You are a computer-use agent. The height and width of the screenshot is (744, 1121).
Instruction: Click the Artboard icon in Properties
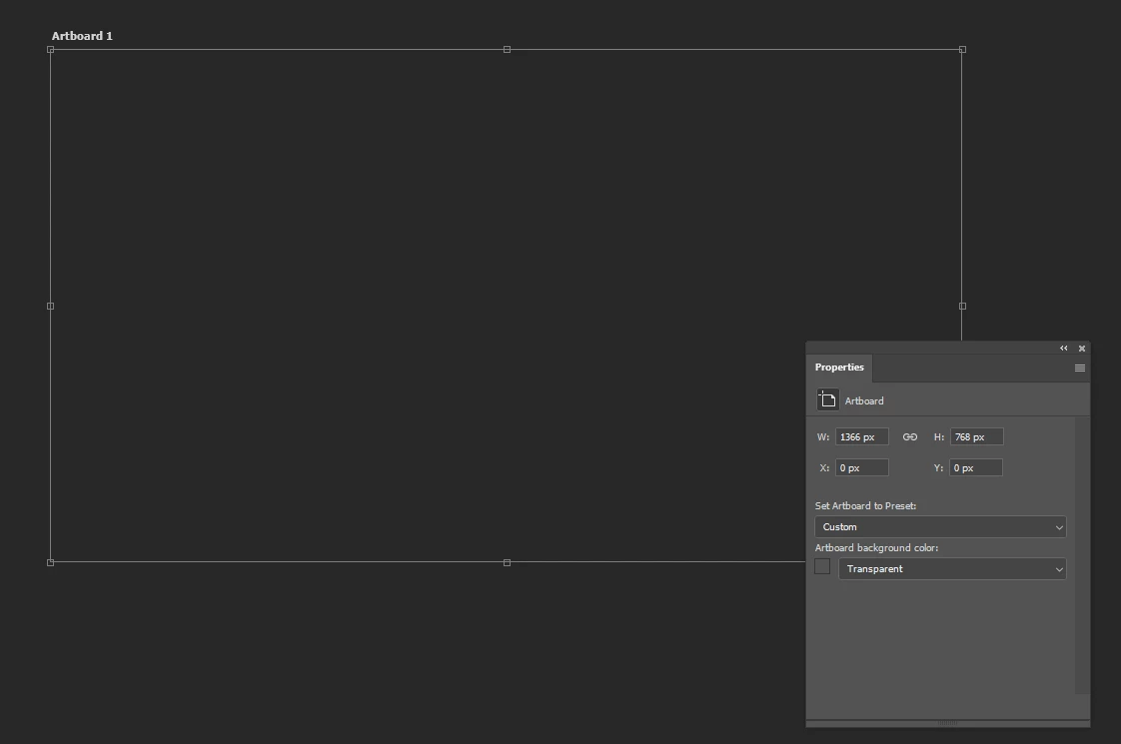pyautogui.click(x=828, y=399)
